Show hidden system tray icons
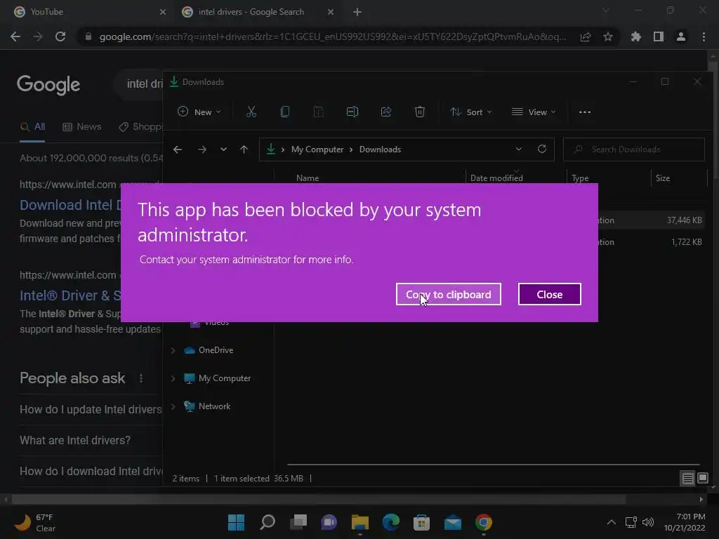This screenshot has width=719, height=539. tap(612, 522)
